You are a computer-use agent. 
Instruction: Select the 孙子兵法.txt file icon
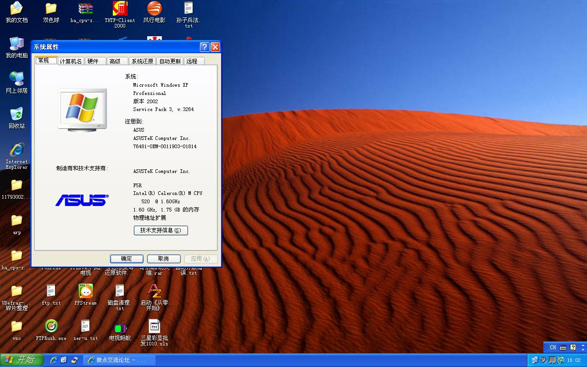pos(188,15)
